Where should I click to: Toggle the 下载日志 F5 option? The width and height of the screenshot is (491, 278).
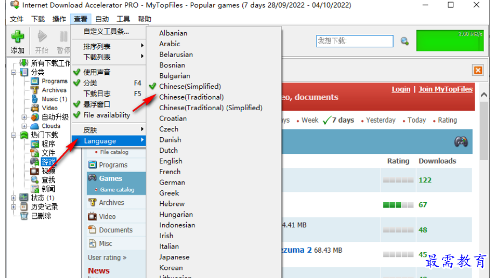click(109, 94)
